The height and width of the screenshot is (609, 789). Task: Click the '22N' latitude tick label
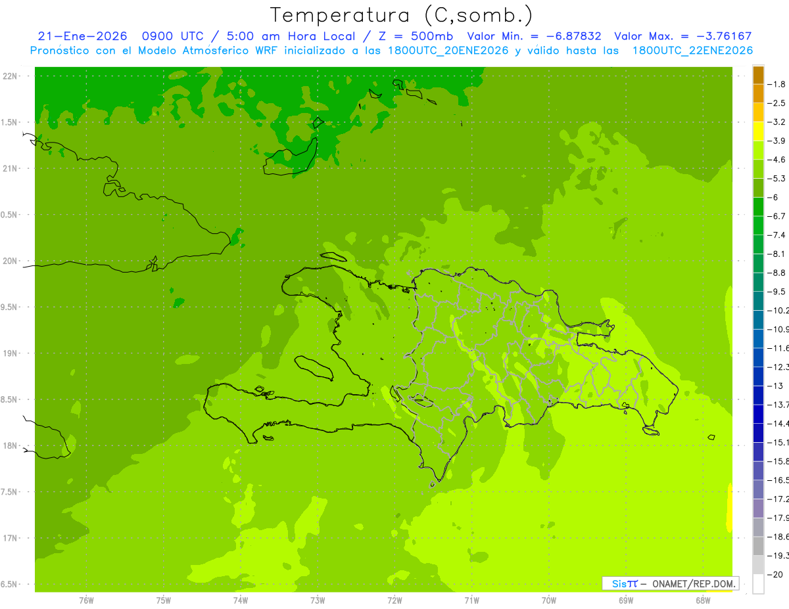(11, 76)
